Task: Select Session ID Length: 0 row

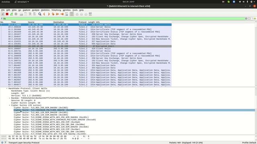Action: click(23, 100)
